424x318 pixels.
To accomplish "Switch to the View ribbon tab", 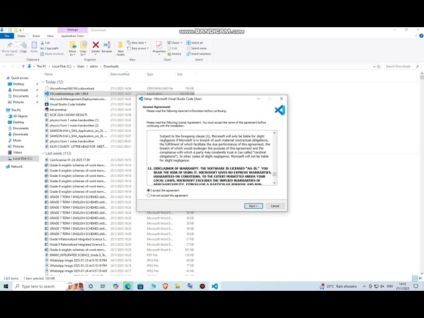I will pyautogui.click(x=50, y=36).
